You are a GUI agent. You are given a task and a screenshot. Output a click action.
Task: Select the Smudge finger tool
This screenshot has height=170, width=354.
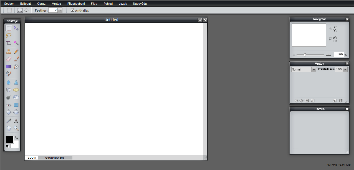pyautogui.click(x=9, y=90)
